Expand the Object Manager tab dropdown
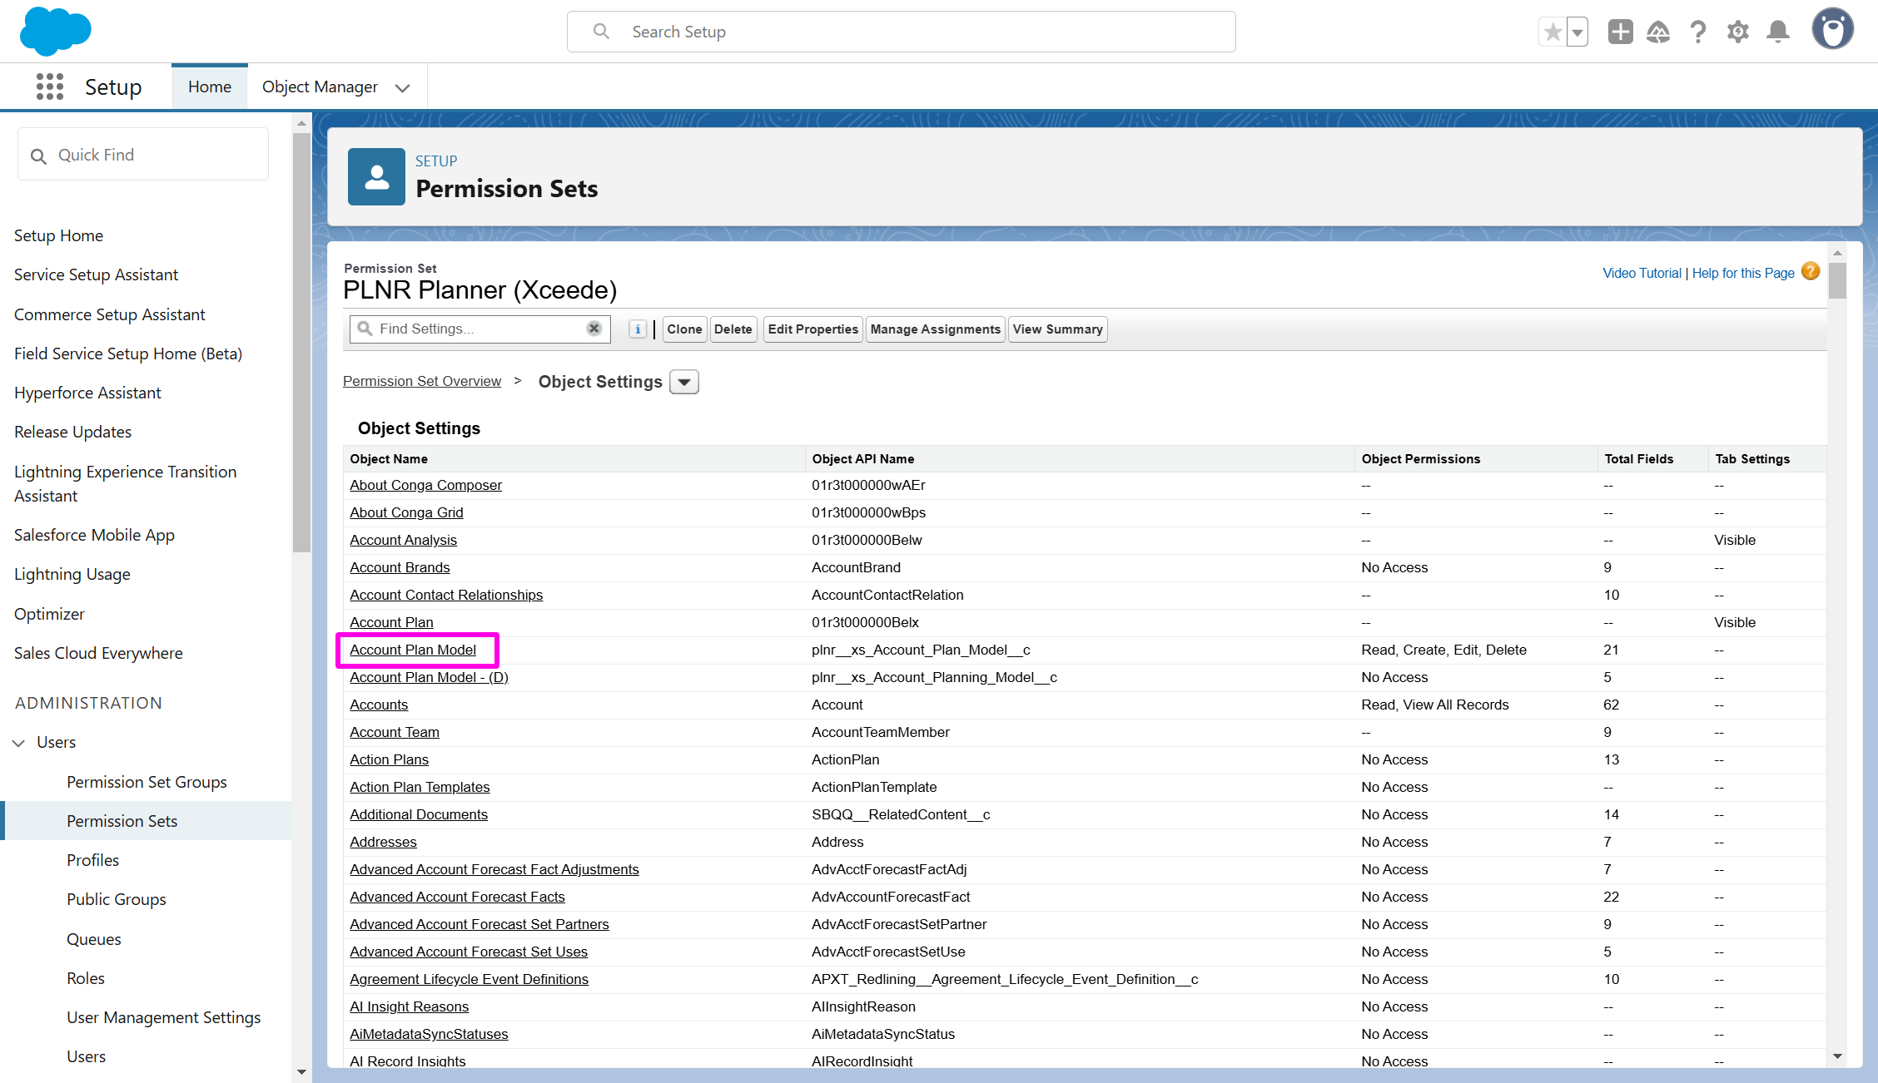Screen dimensions: 1878x1083 pyautogui.click(x=403, y=87)
